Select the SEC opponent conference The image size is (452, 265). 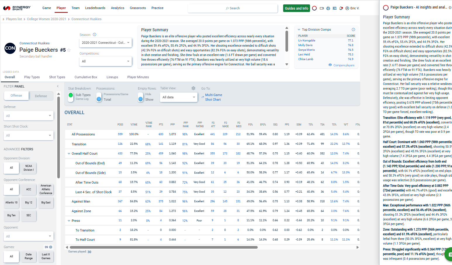[x=29, y=215]
